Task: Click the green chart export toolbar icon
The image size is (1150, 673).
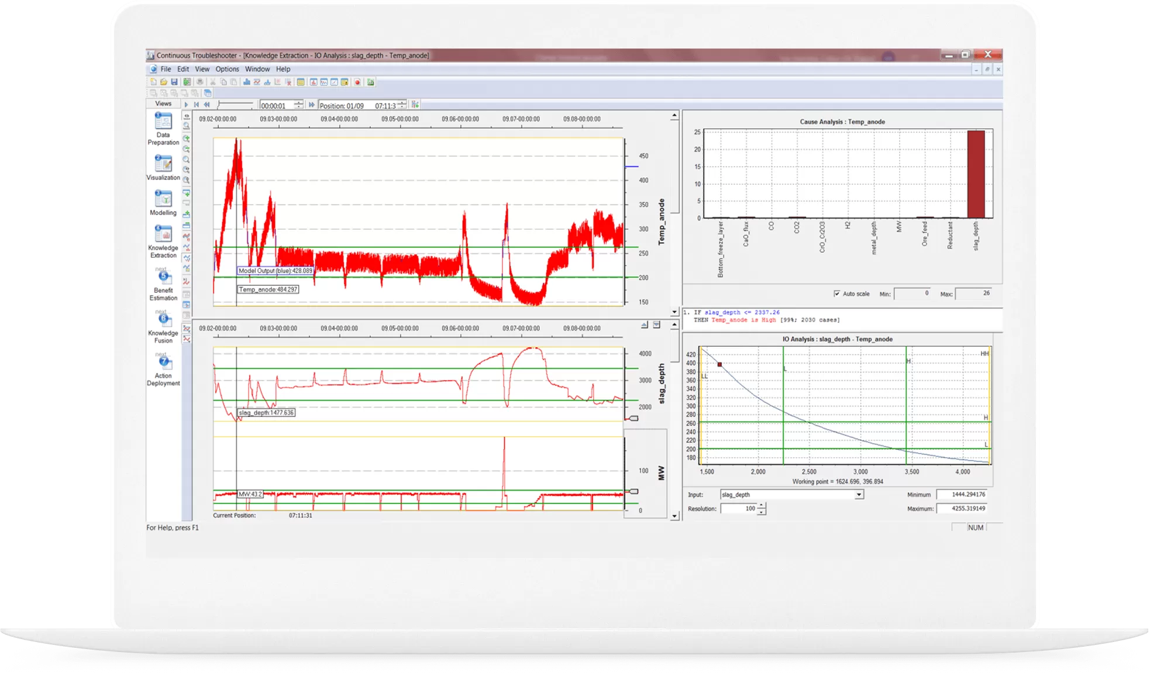Action: pos(370,82)
